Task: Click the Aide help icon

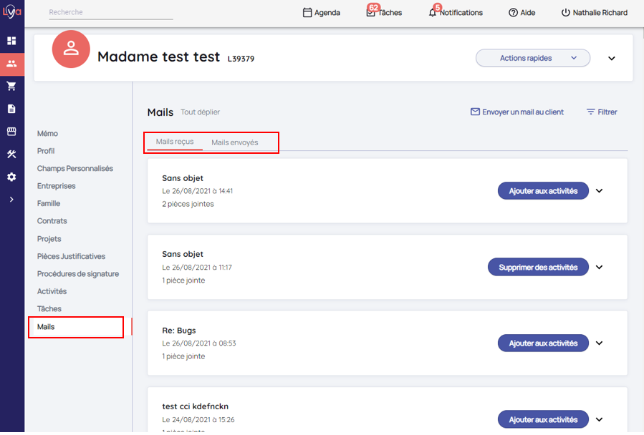Action: point(513,13)
